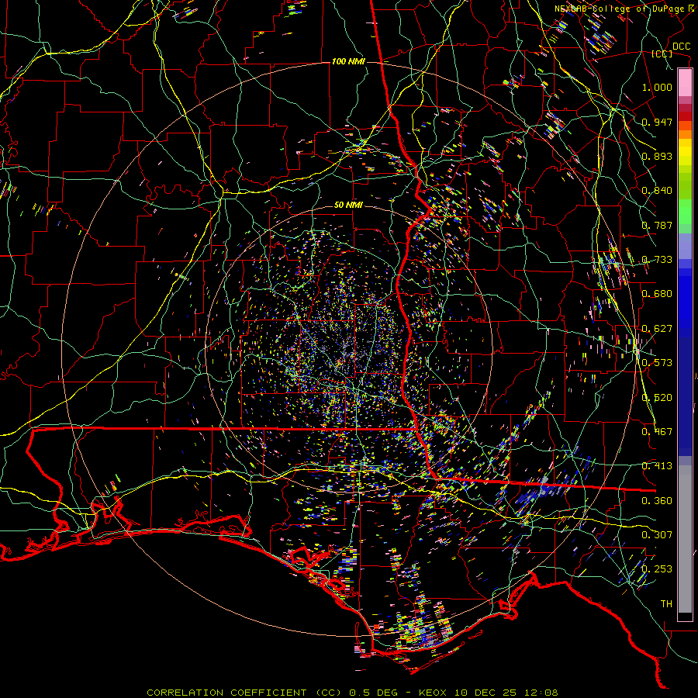698x698 pixels.
Task: Click the 0.413 value on color scale
Action: click(657, 466)
